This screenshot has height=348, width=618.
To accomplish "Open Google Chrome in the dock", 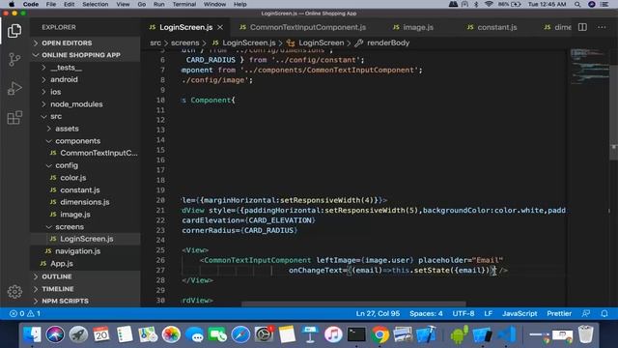I will [x=379, y=334].
